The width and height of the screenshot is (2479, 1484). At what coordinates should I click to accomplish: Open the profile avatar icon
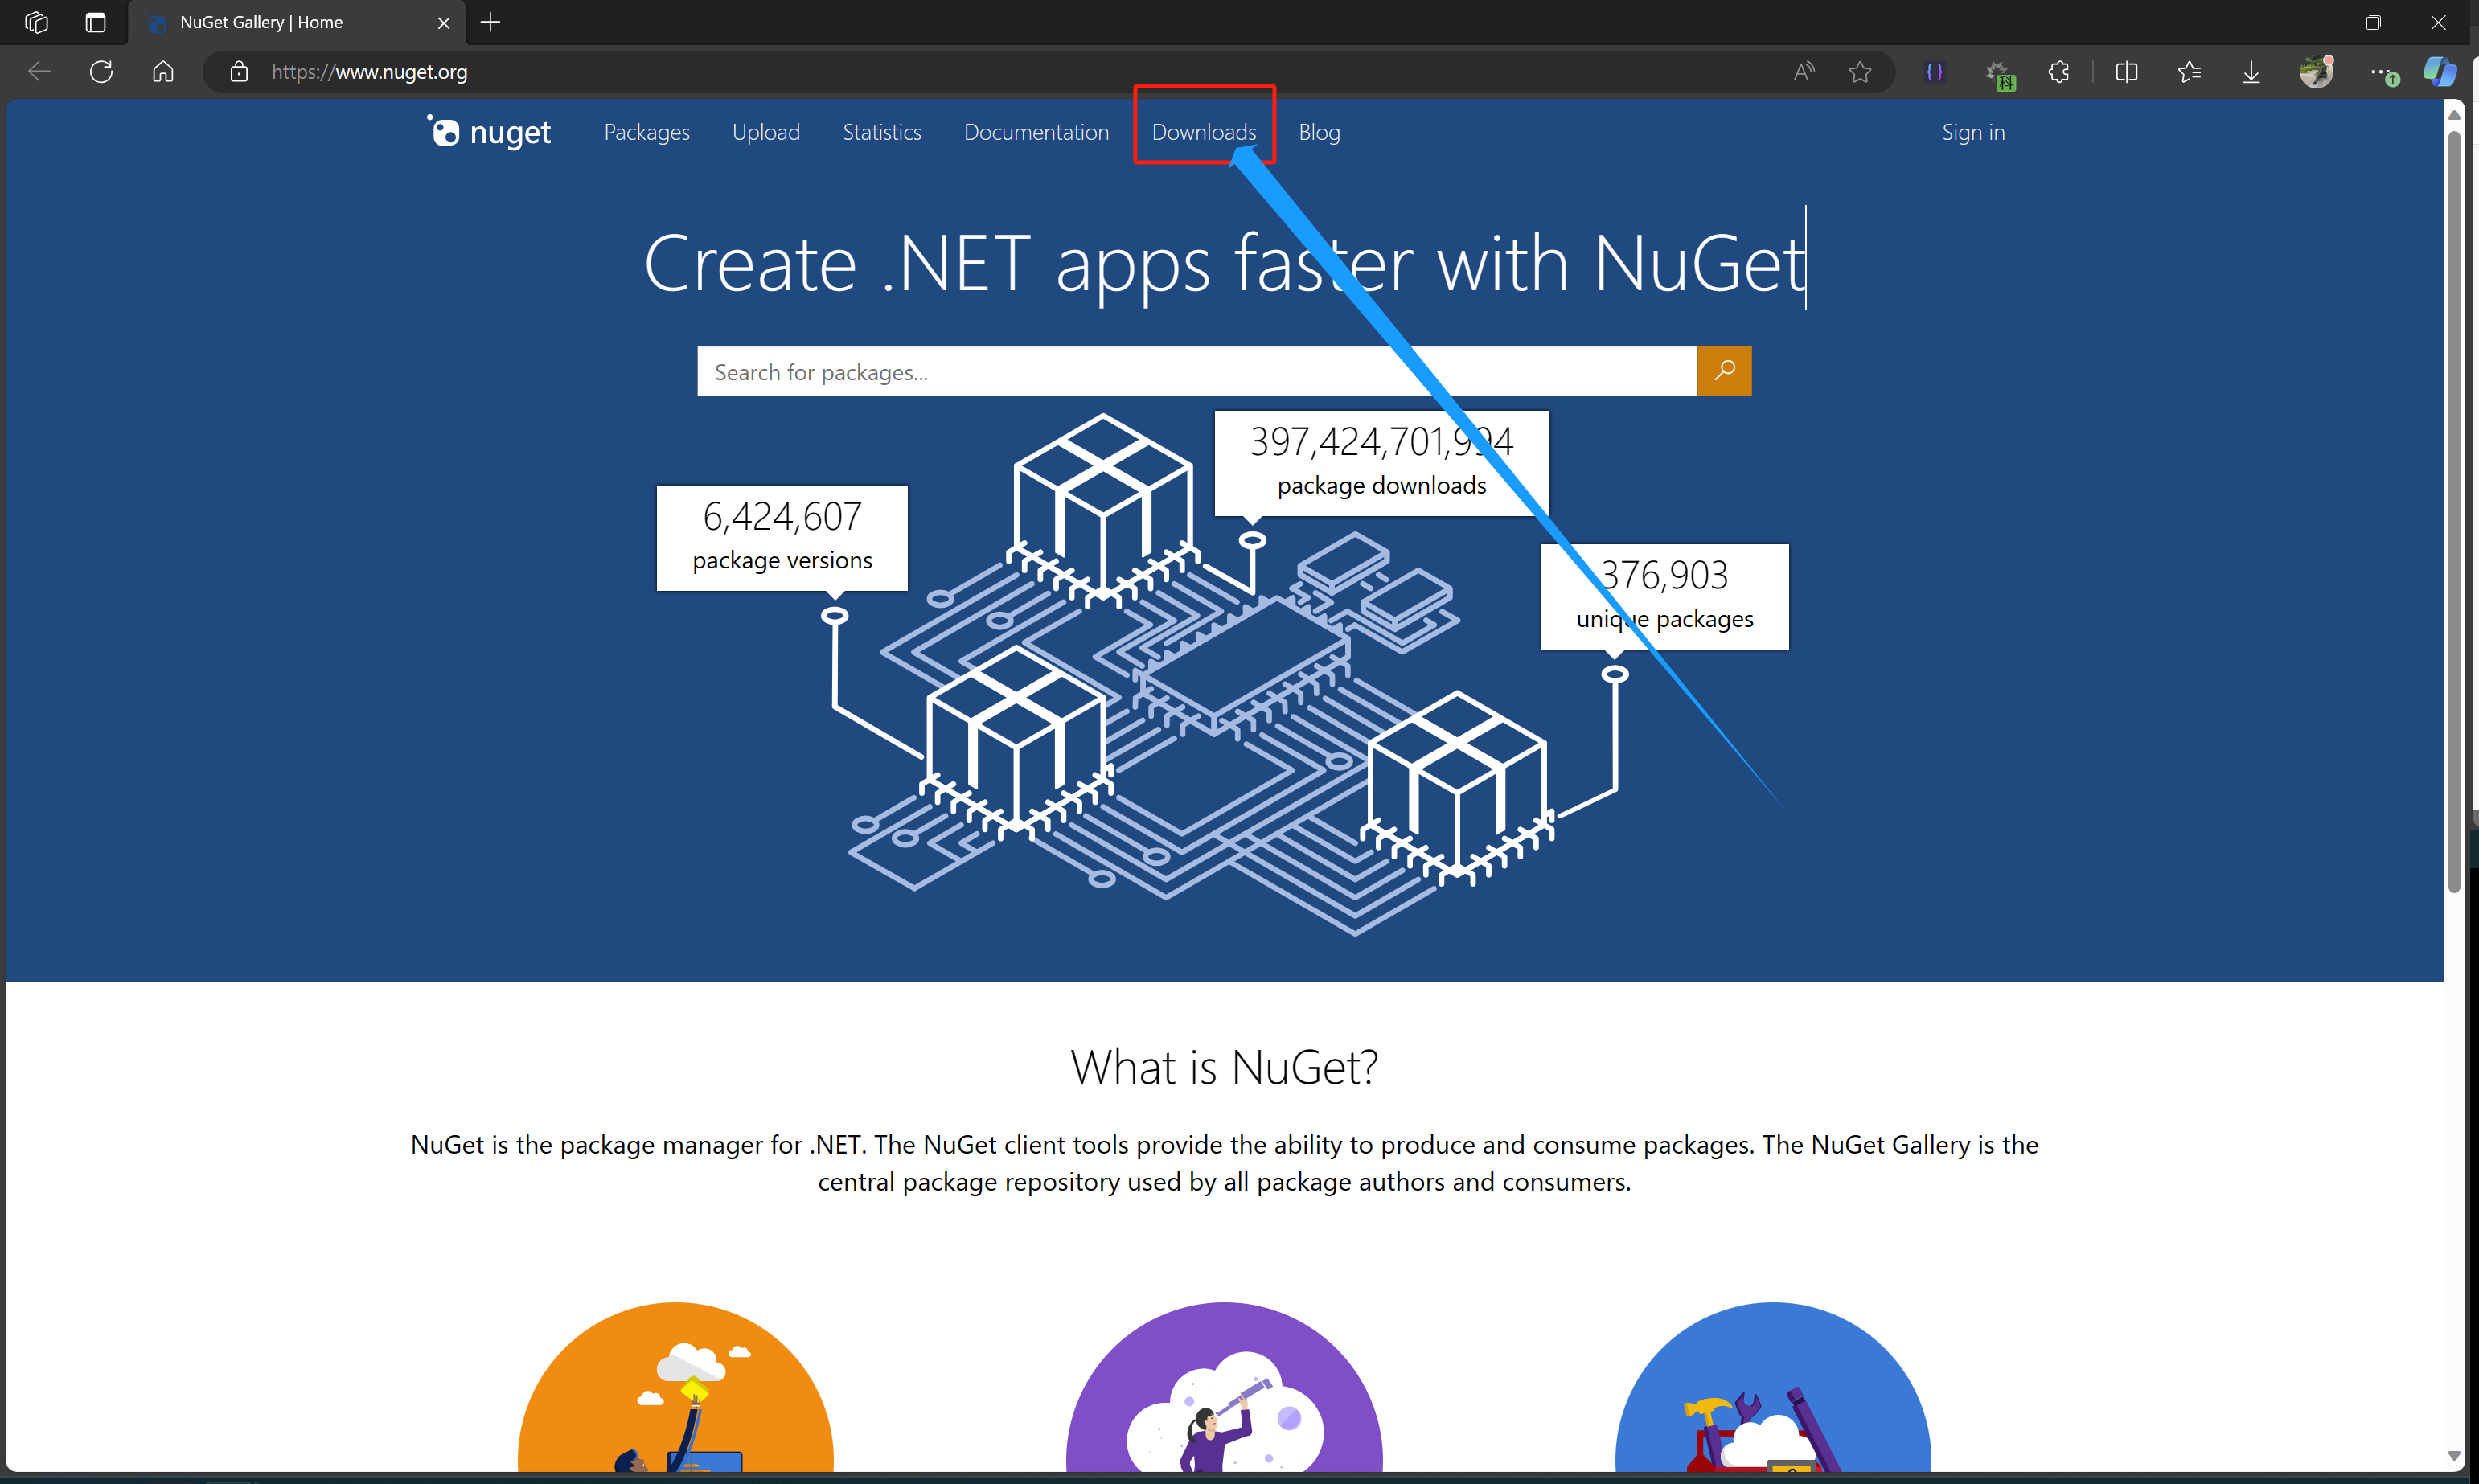click(x=2316, y=72)
